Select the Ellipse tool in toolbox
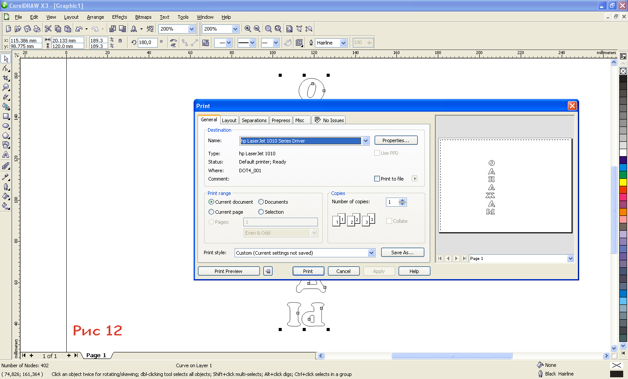This screenshot has width=628, height=379. pyautogui.click(x=6, y=126)
